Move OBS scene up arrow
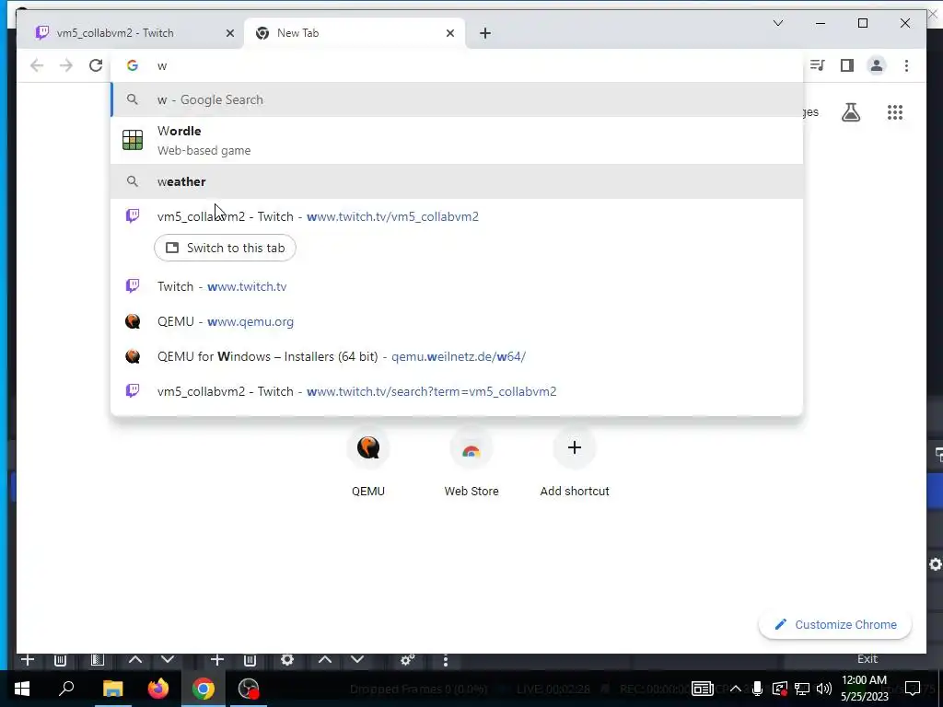 pyautogui.click(x=135, y=660)
